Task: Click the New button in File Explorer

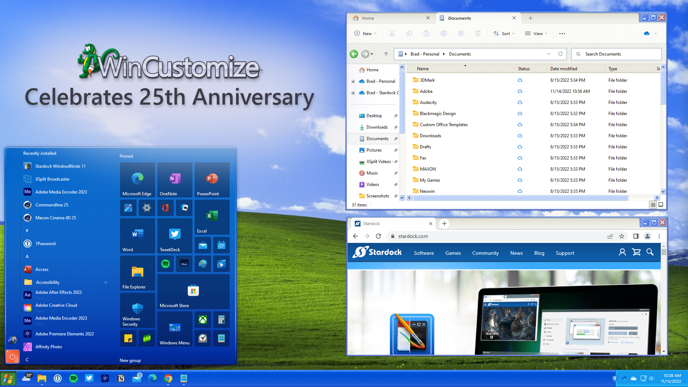Action: point(365,34)
